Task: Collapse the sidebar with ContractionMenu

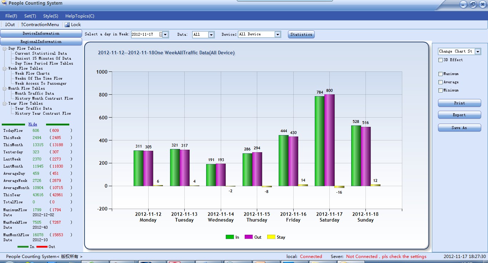Action: point(40,25)
